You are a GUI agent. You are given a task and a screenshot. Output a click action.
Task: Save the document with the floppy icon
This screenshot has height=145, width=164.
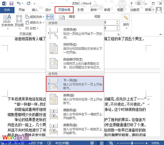[11, 4]
